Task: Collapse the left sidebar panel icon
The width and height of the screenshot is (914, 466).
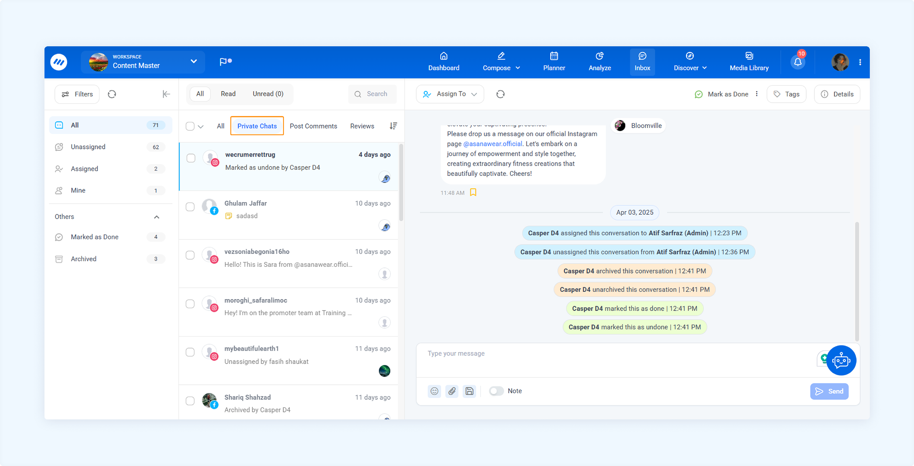Action: coord(166,94)
